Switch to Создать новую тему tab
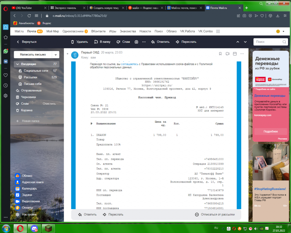291x233 pixels. (107, 8)
